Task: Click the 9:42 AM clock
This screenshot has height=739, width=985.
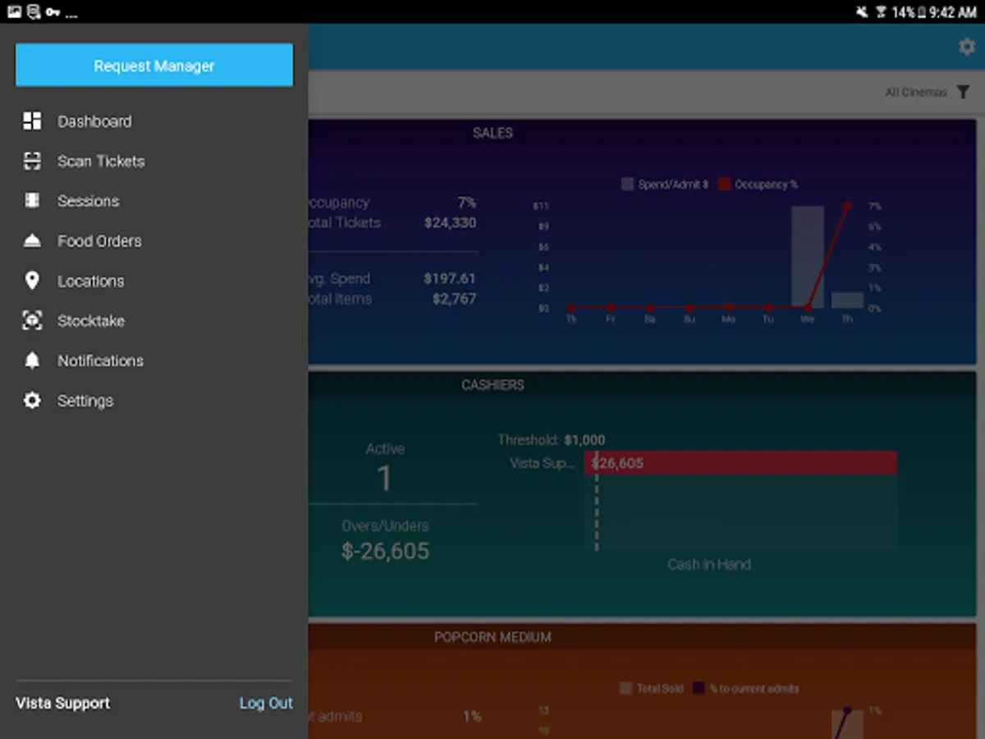Action: (x=953, y=12)
